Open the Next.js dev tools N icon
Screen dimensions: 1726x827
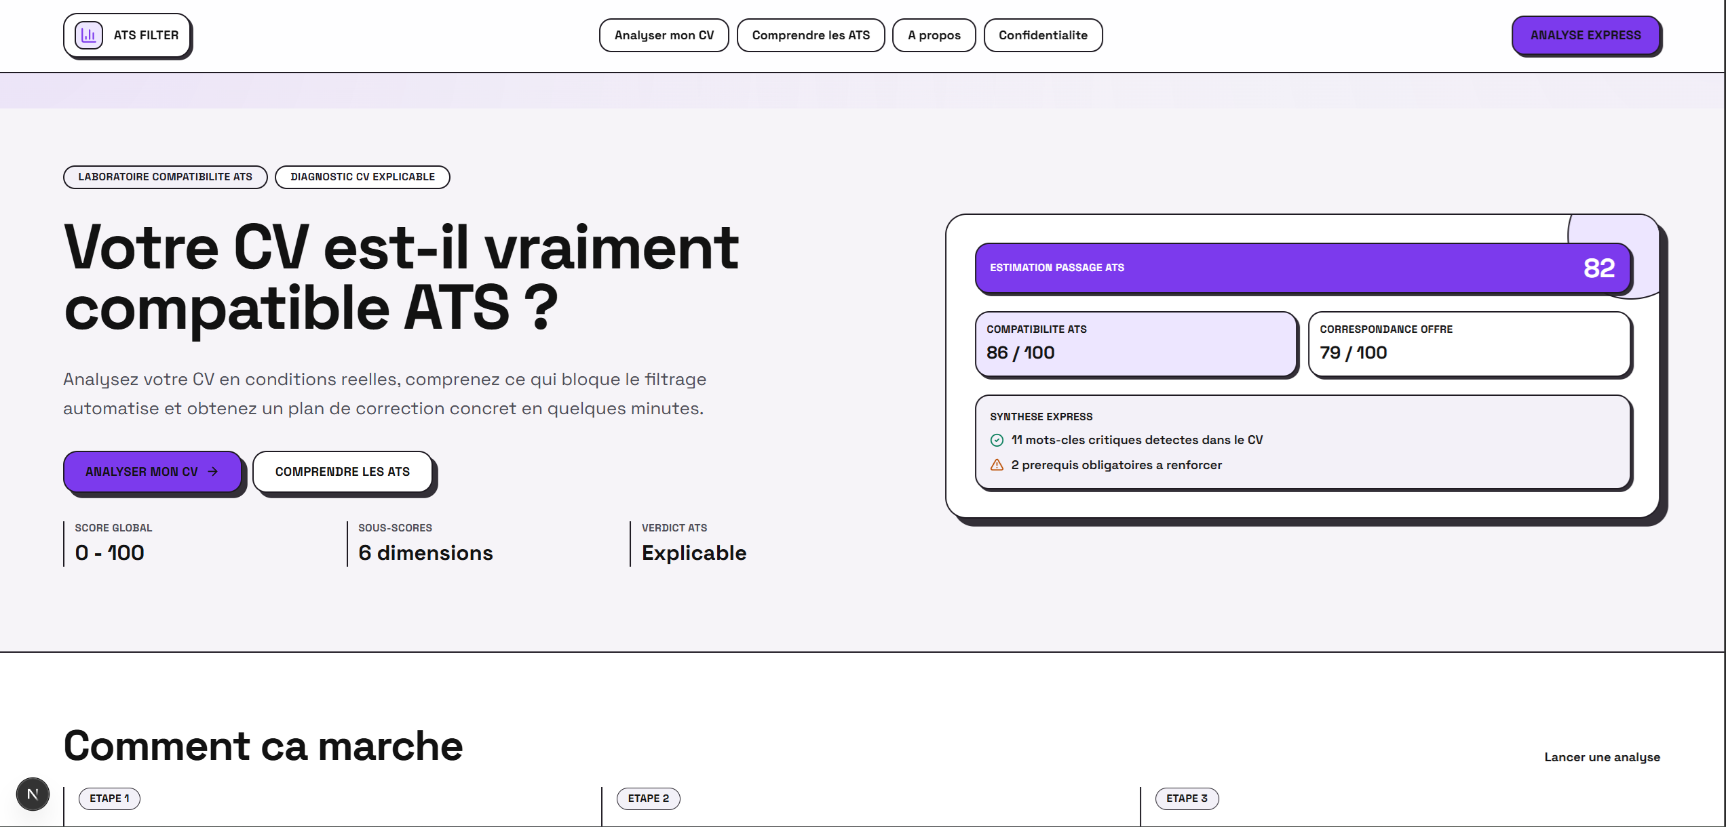pos(33,794)
